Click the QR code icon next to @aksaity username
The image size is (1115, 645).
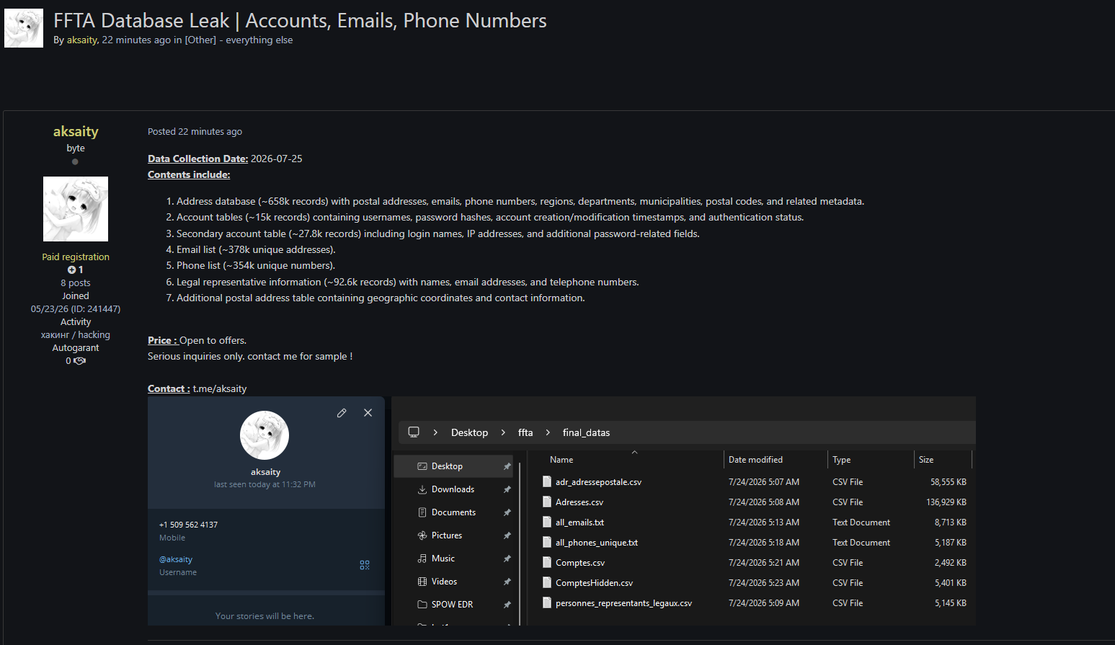point(365,565)
